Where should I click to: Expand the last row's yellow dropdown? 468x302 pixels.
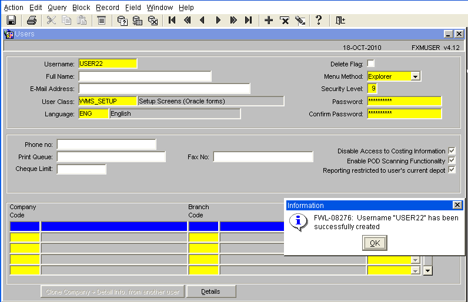click(415, 271)
